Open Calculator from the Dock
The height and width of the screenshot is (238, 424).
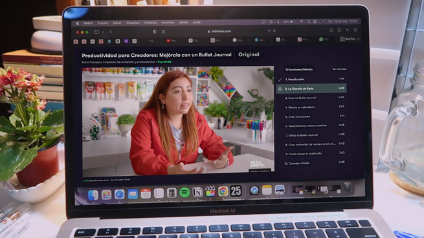172,193
